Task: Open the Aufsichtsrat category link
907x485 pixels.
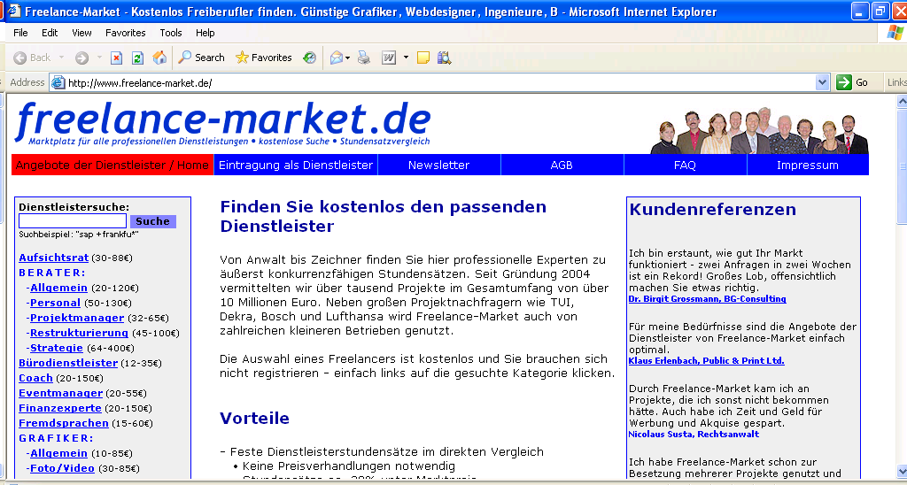Action: click(54, 258)
